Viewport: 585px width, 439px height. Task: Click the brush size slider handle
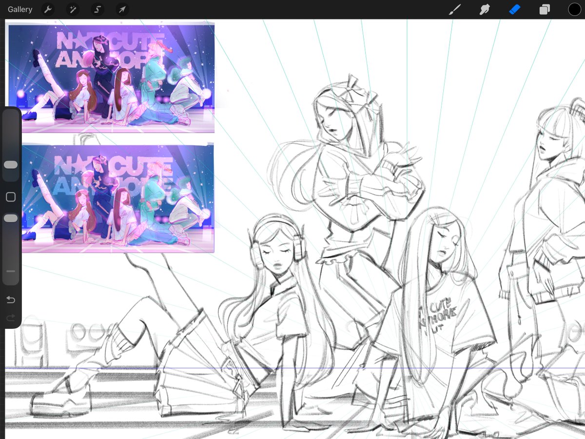point(11,165)
